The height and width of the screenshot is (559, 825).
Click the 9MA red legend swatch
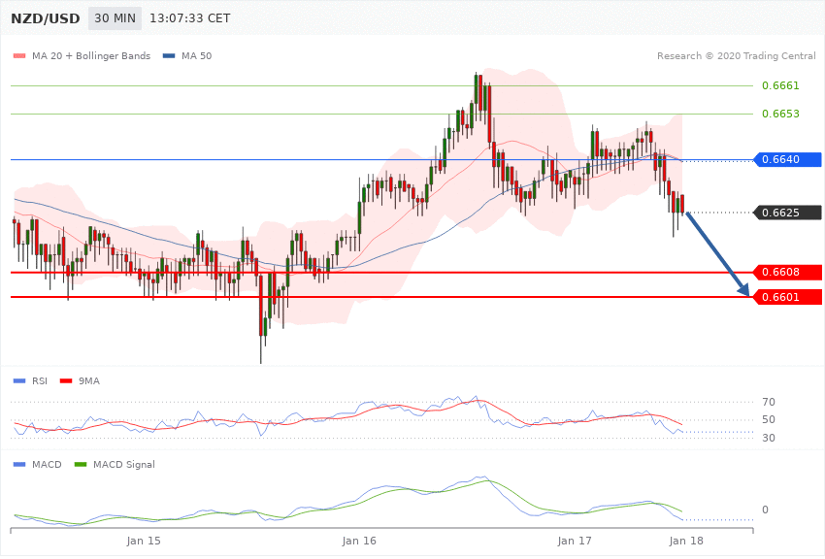click(x=66, y=380)
